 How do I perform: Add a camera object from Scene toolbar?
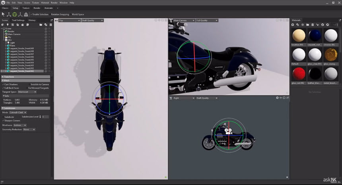click(x=12, y=25)
